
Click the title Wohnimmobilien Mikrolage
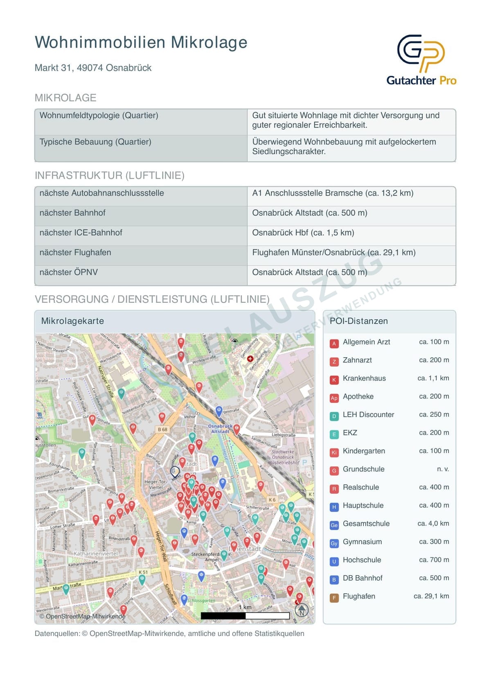pyautogui.click(x=141, y=42)
